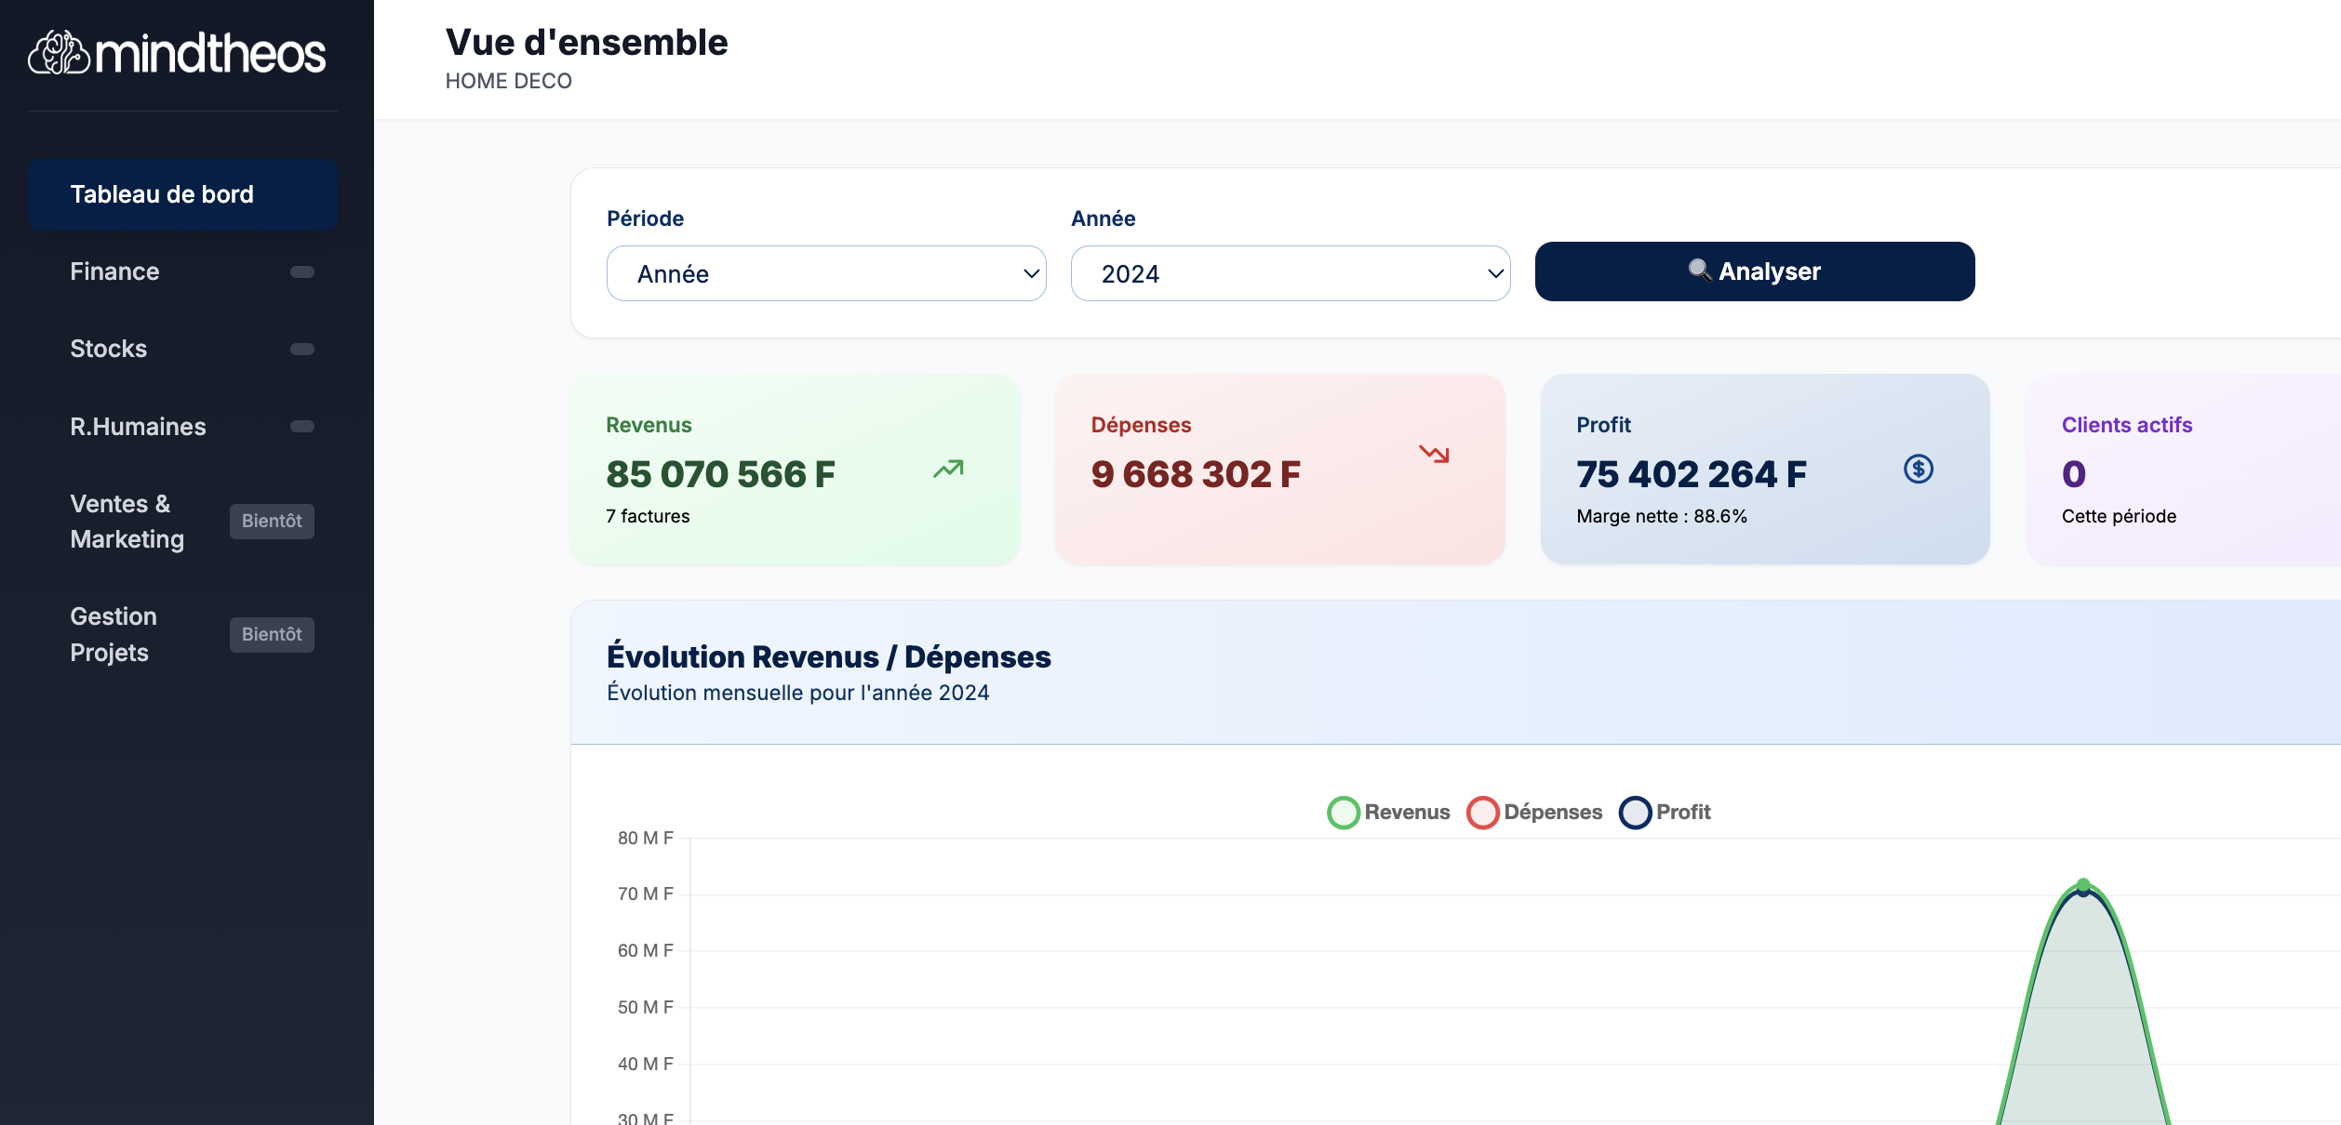The width and height of the screenshot is (2341, 1125).
Task: Open the Année dropdown showing 2024
Action: click(1290, 273)
